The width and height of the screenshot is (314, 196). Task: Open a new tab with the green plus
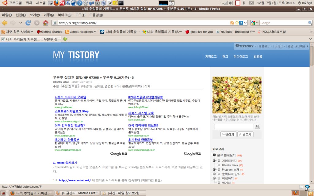point(65,39)
